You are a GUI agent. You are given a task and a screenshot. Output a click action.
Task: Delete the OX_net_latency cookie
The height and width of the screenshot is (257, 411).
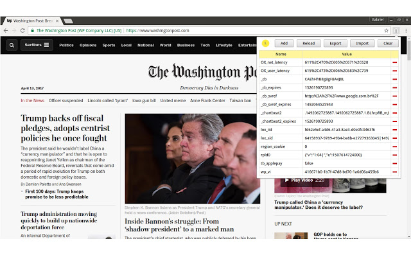click(394, 62)
